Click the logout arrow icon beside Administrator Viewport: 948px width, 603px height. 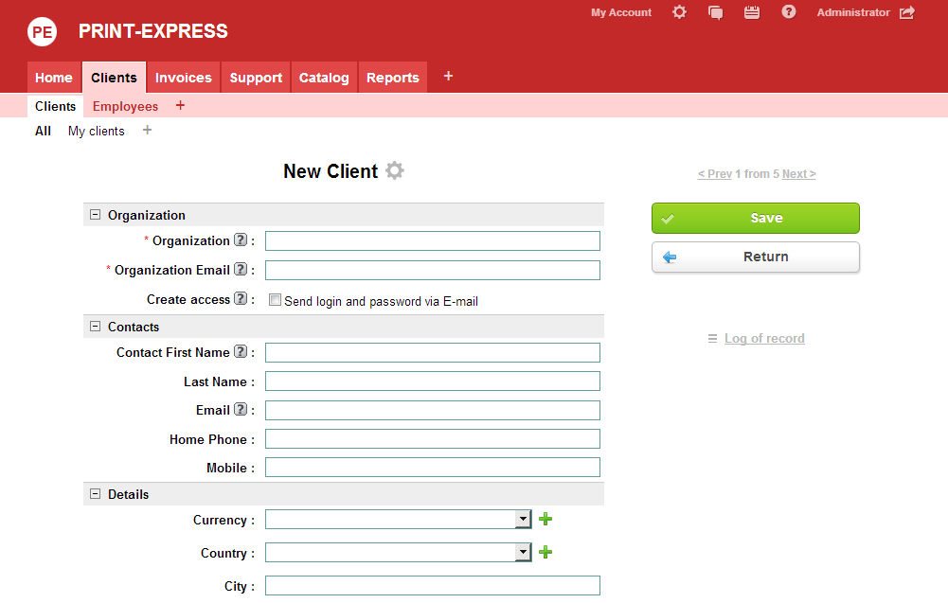tap(907, 12)
